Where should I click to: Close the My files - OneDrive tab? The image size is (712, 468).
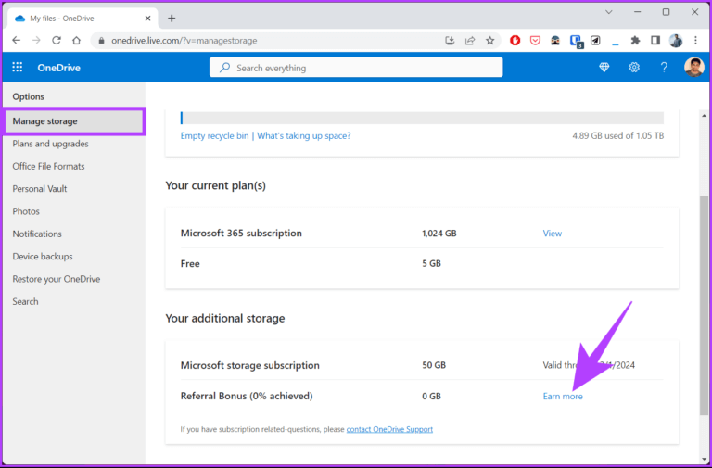[147, 19]
